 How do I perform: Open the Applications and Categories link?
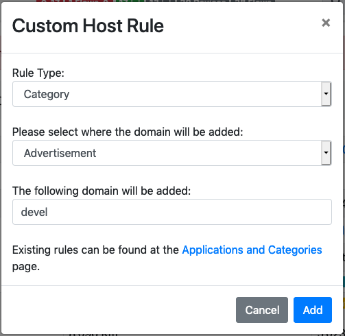tap(252, 250)
